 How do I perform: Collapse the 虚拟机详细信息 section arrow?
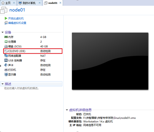click(67, 110)
